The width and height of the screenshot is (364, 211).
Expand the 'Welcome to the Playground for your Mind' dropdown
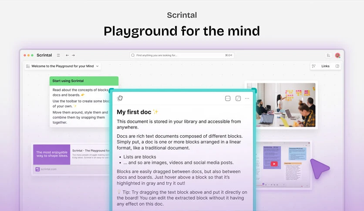coord(97,66)
